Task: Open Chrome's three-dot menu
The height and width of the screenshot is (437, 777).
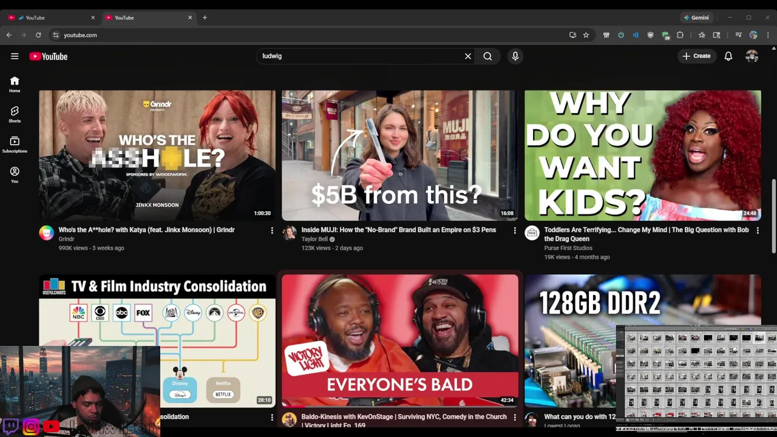Action: pos(768,35)
